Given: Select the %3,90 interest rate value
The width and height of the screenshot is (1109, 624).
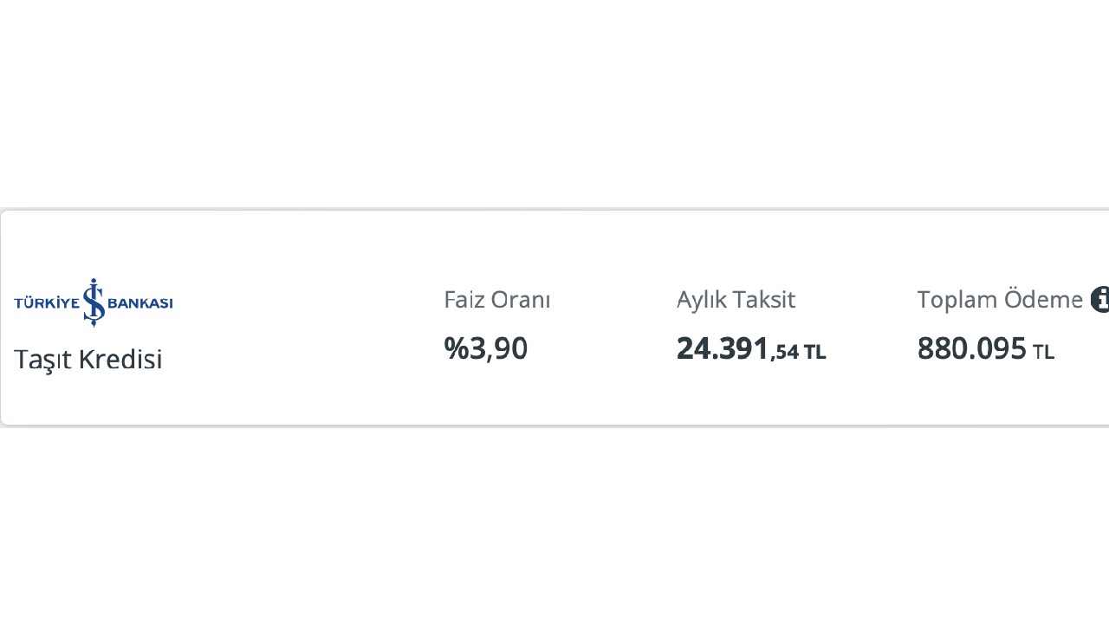Looking at the screenshot, I should [x=485, y=348].
